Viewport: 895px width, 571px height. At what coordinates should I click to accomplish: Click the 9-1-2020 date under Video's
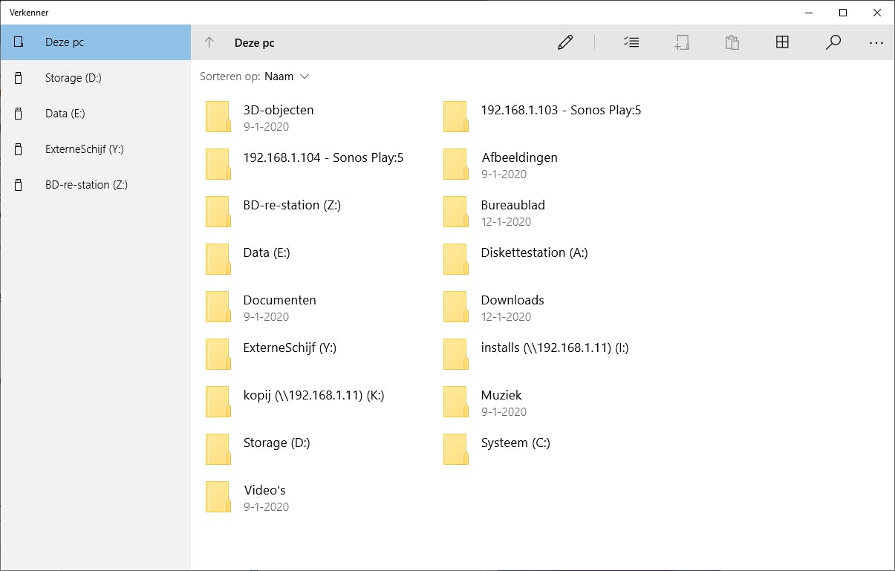coord(266,507)
